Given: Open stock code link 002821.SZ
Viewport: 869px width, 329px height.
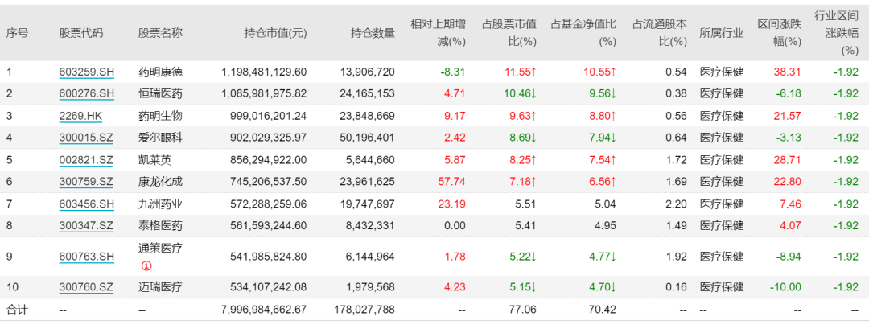Looking at the screenshot, I should pyautogui.click(x=86, y=160).
